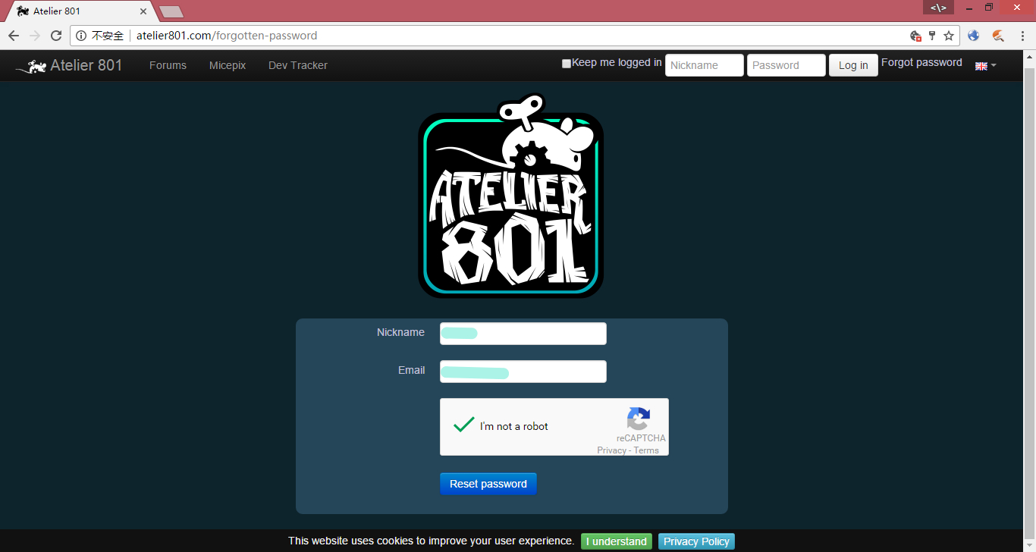Click the address bar URL
The width and height of the screenshot is (1036, 552).
[227, 36]
